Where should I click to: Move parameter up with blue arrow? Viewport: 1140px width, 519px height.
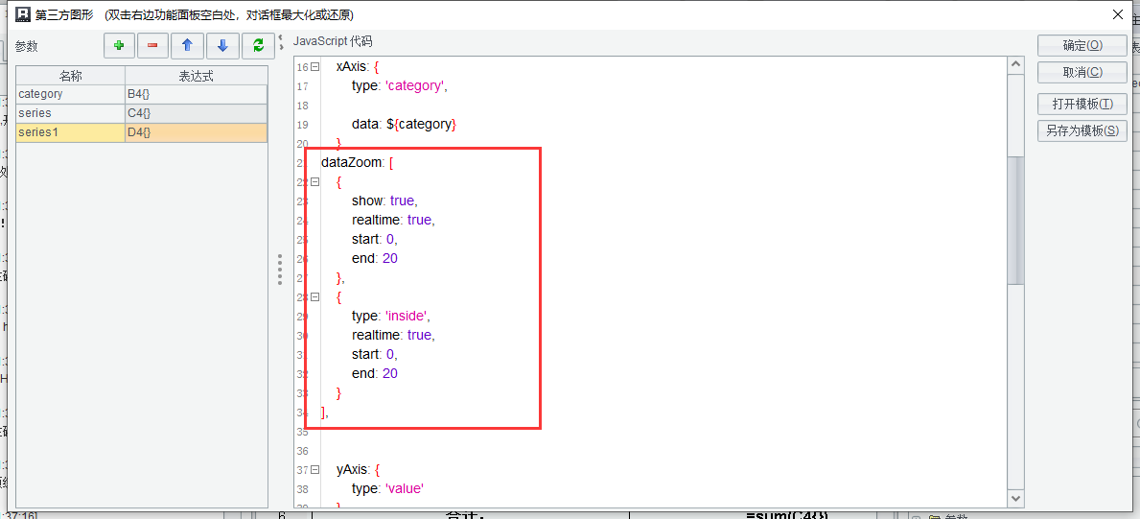(188, 45)
